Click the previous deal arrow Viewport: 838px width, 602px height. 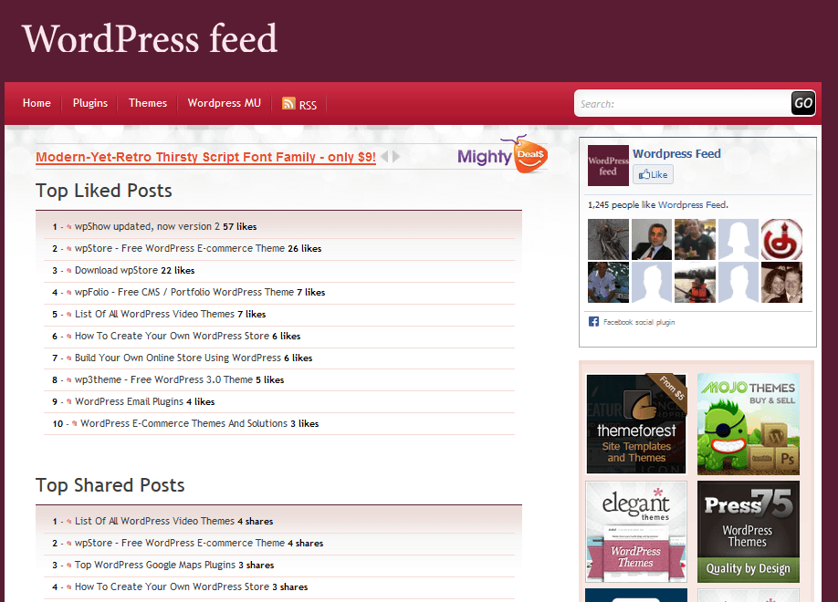(384, 157)
